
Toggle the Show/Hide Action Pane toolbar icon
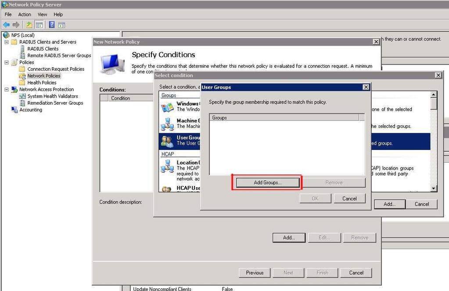point(61,25)
